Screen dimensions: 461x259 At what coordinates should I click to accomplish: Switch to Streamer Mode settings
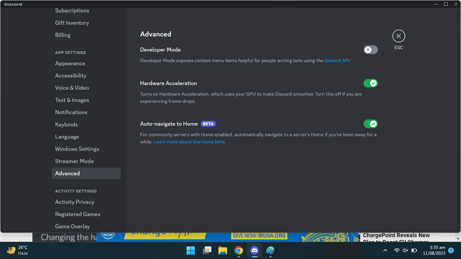(74, 161)
